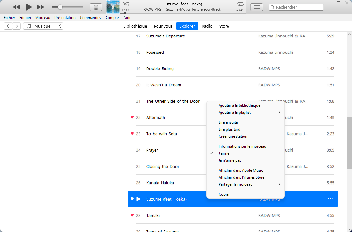Click the remaining time -3:49 display

coord(240,10)
